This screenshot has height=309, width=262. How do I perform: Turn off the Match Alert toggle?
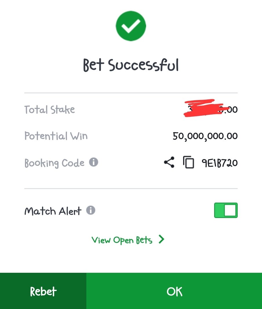(x=226, y=210)
